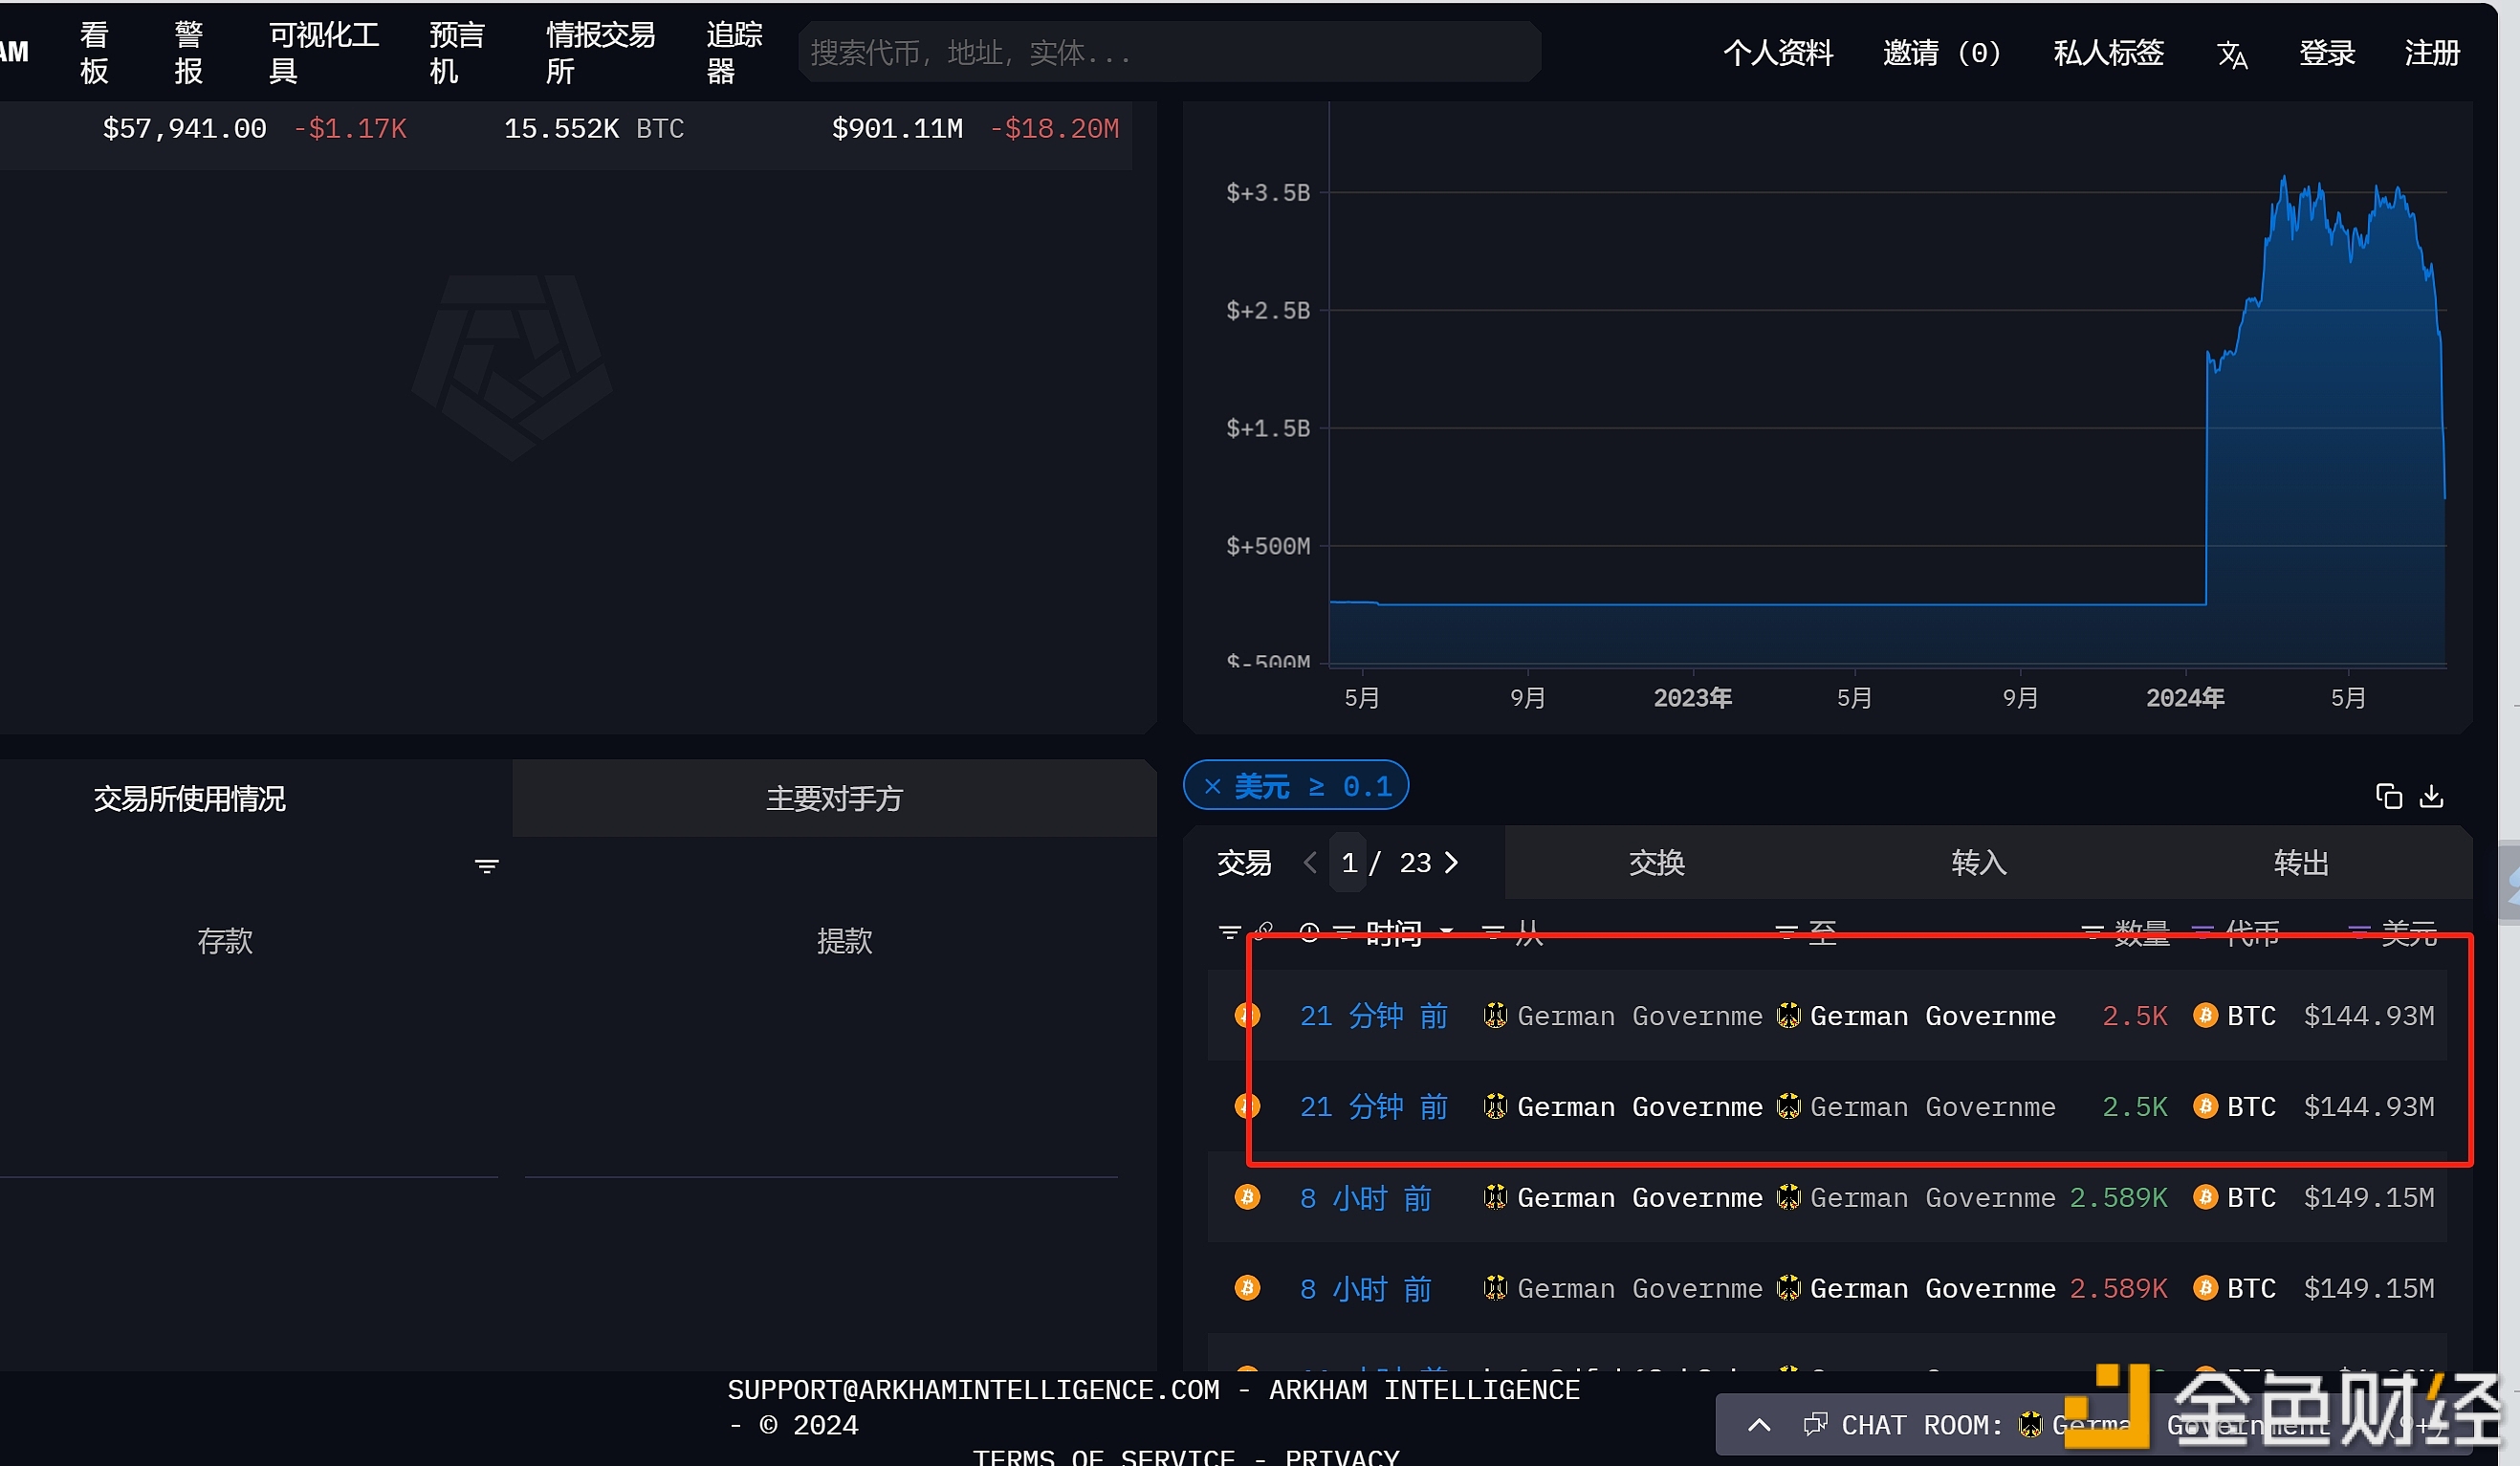Image resolution: width=2520 pixels, height=1466 pixels.
Task: Click Bitcoin chain icon on green 2.589K row
Action: 1247,1197
